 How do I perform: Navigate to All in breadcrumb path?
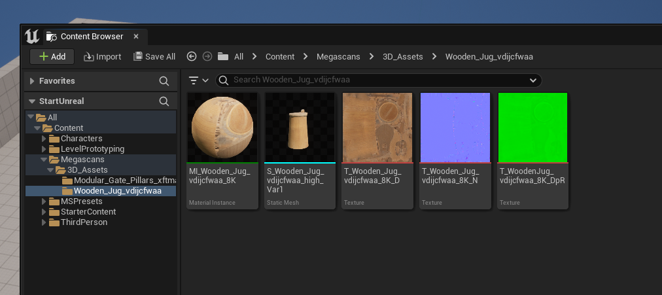(239, 56)
